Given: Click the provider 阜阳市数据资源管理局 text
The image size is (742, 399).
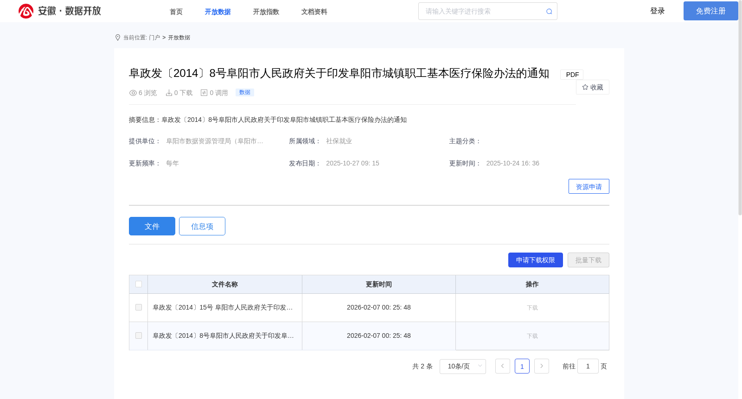Looking at the screenshot, I should [215, 141].
